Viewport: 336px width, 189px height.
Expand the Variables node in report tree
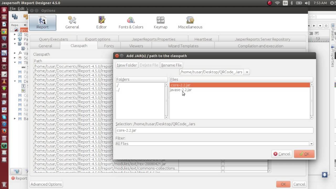[15, 53]
